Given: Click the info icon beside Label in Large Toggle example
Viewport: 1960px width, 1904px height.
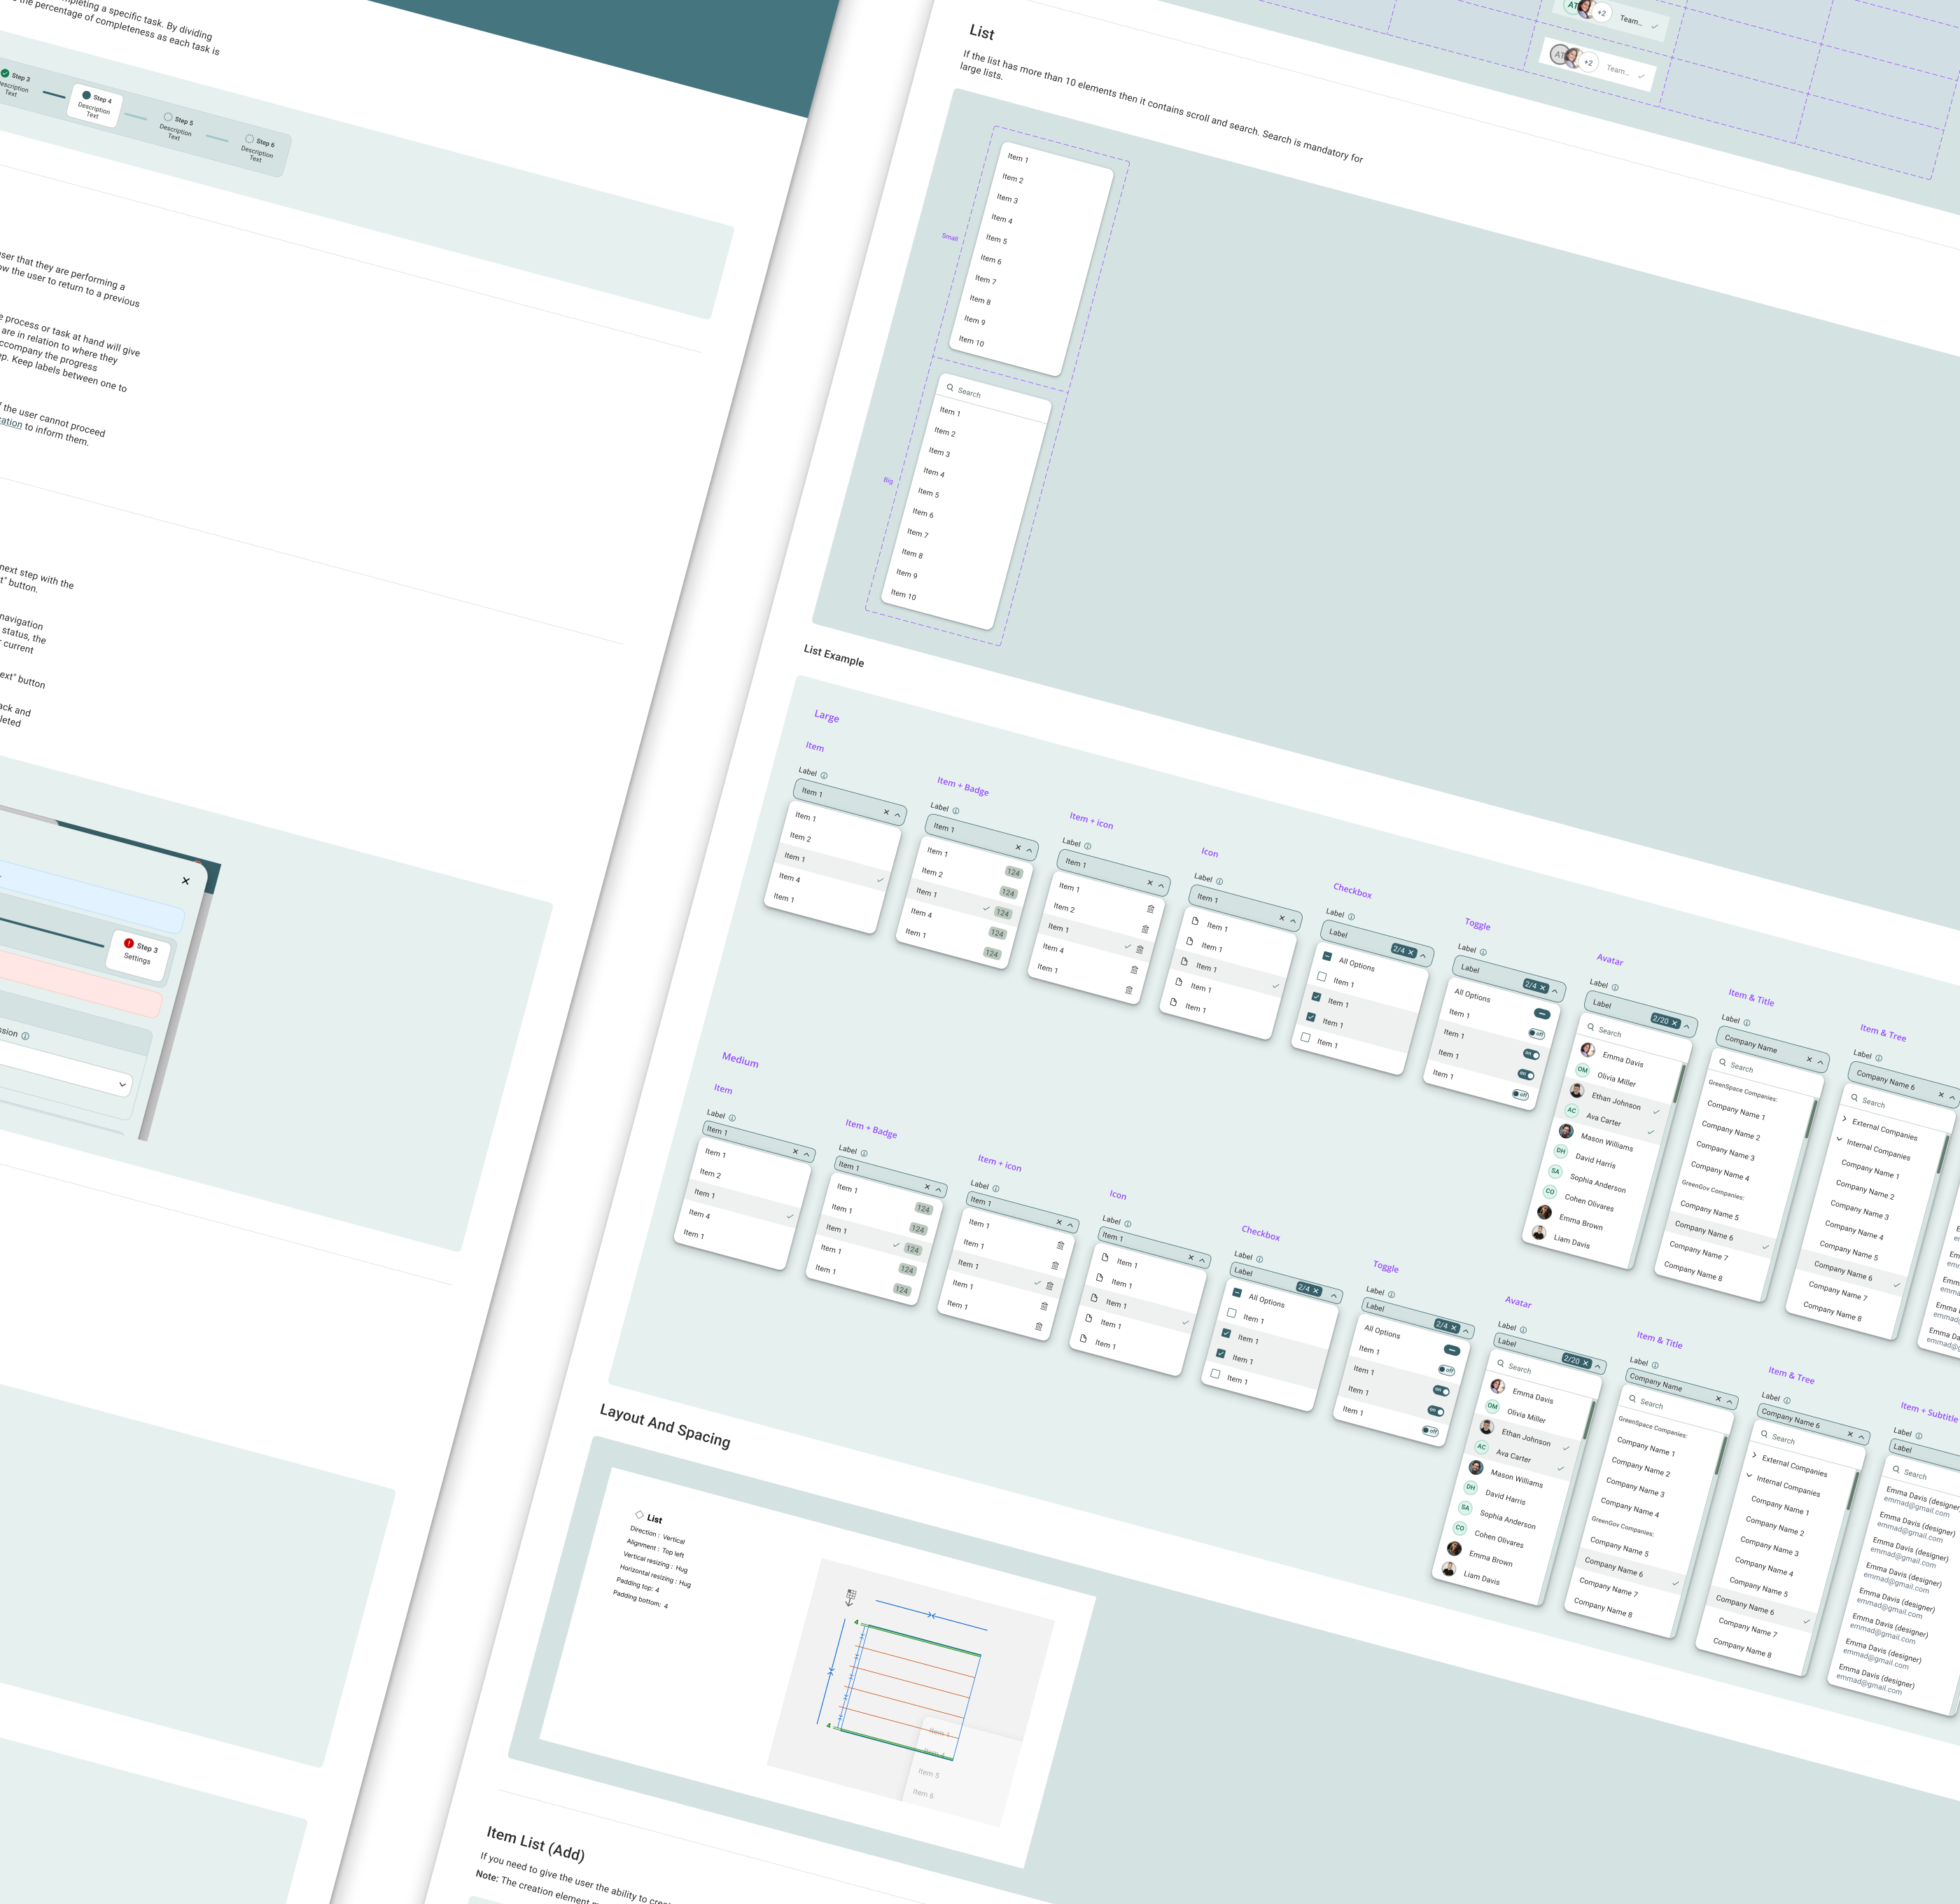Looking at the screenshot, I should tap(1483, 952).
